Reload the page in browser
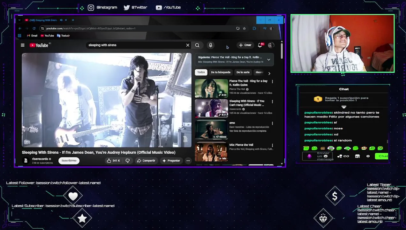This screenshot has height=230, width=406. (x=34, y=28)
